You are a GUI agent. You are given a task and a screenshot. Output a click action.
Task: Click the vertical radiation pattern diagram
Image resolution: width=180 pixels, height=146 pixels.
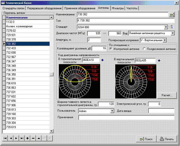tap(136, 81)
